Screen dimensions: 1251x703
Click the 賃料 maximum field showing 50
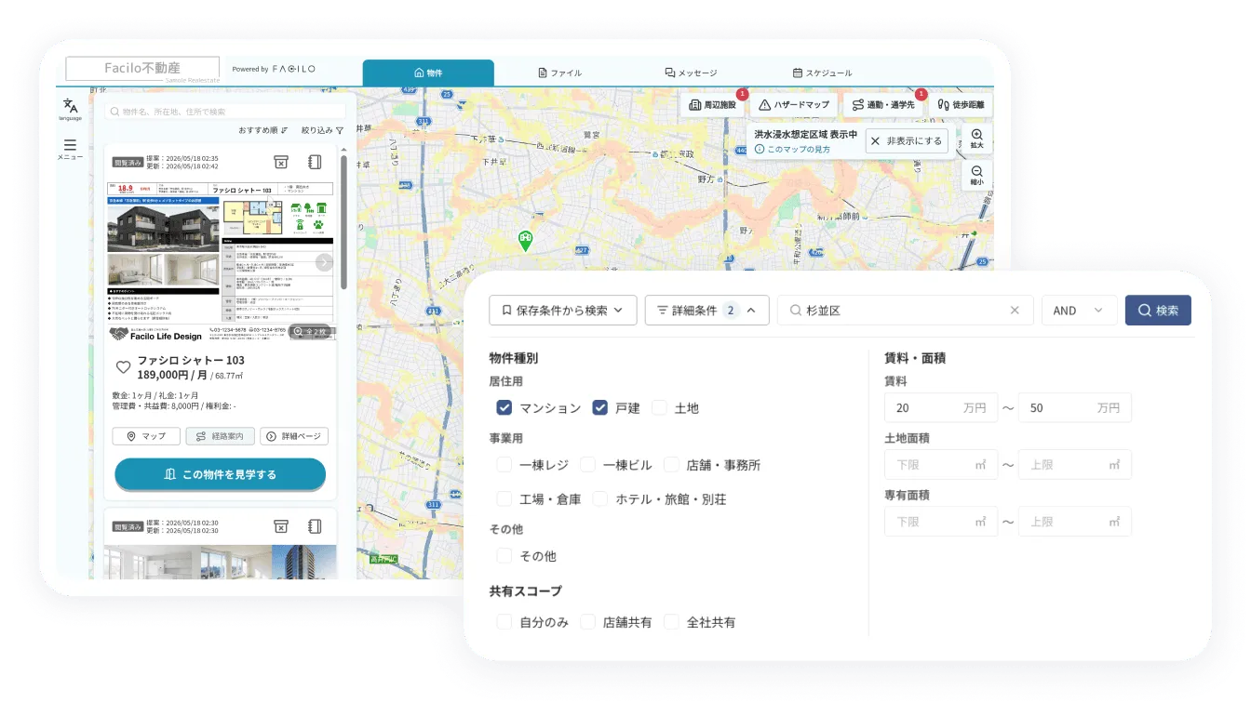pos(1075,407)
